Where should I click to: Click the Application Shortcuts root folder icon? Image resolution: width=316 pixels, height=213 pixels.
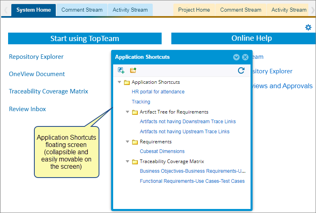coord(127,82)
